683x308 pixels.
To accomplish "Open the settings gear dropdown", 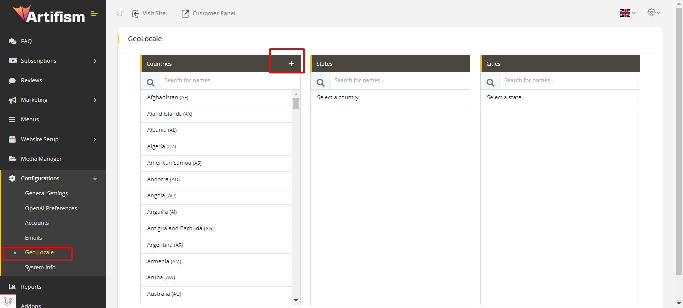I will pos(654,13).
